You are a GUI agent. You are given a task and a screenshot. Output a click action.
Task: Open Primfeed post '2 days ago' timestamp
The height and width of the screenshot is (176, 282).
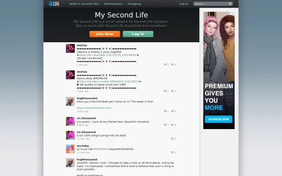click(83, 111)
